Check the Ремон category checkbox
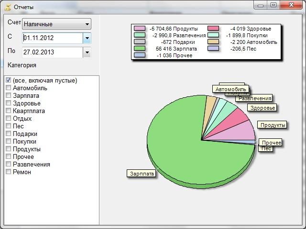This screenshot has height=229, width=306. click(x=8, y=172)
